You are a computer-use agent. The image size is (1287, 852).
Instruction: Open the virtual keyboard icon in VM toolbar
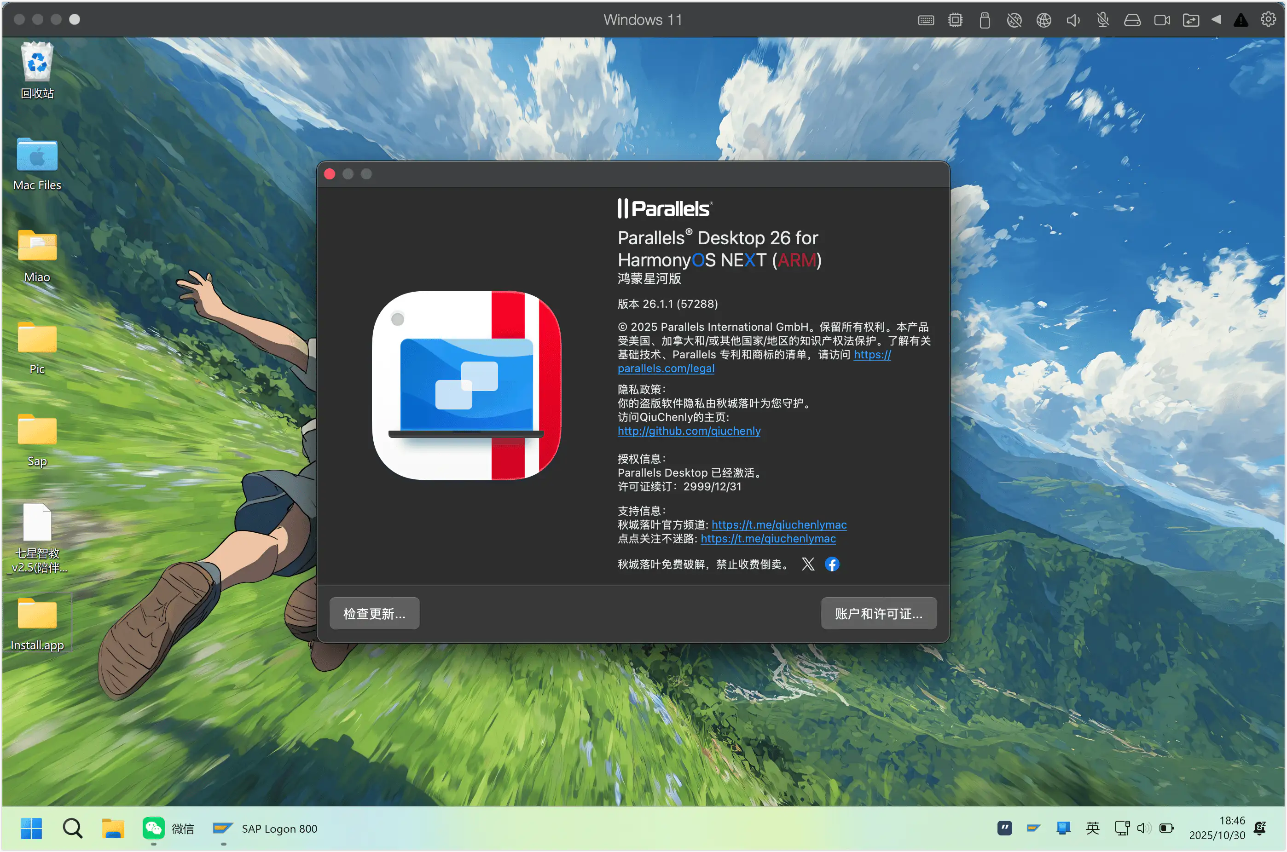(x=926, y=20)
